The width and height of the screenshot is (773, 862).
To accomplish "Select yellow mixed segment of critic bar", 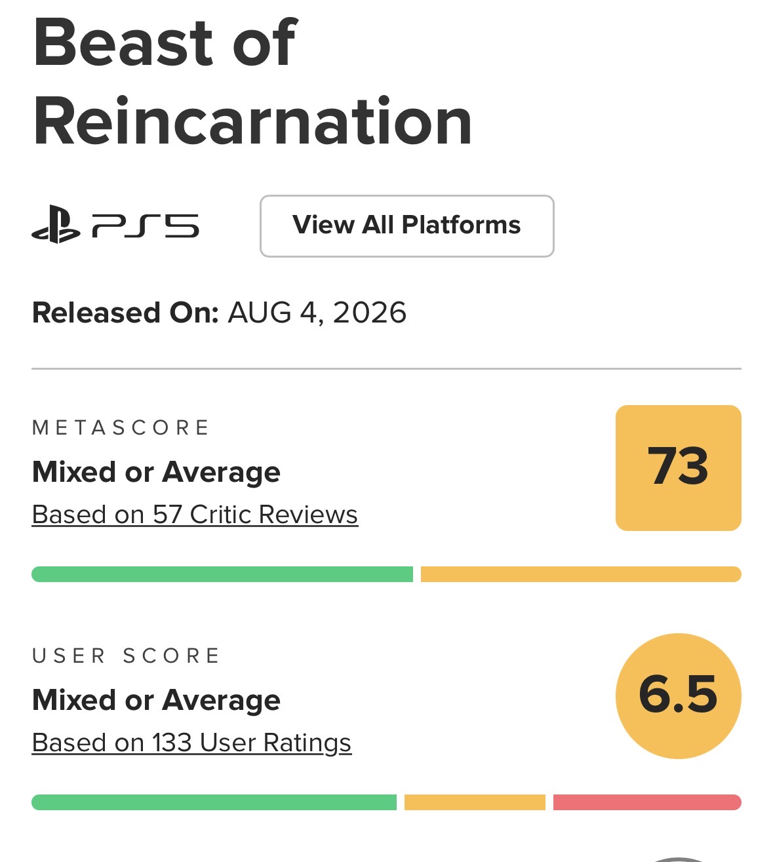I will tap(581, 574).
